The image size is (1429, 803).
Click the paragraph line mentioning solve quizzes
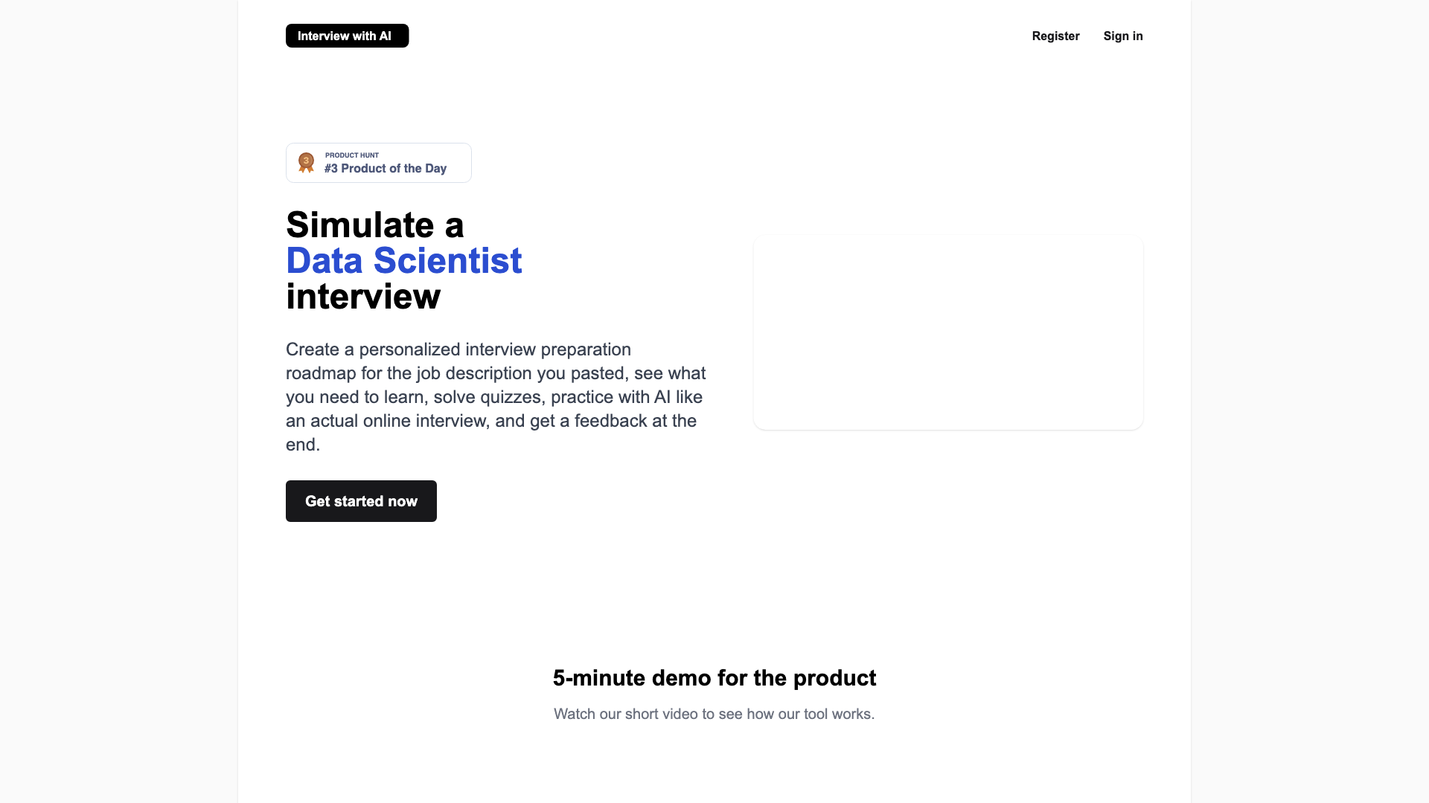coord(493,397)
